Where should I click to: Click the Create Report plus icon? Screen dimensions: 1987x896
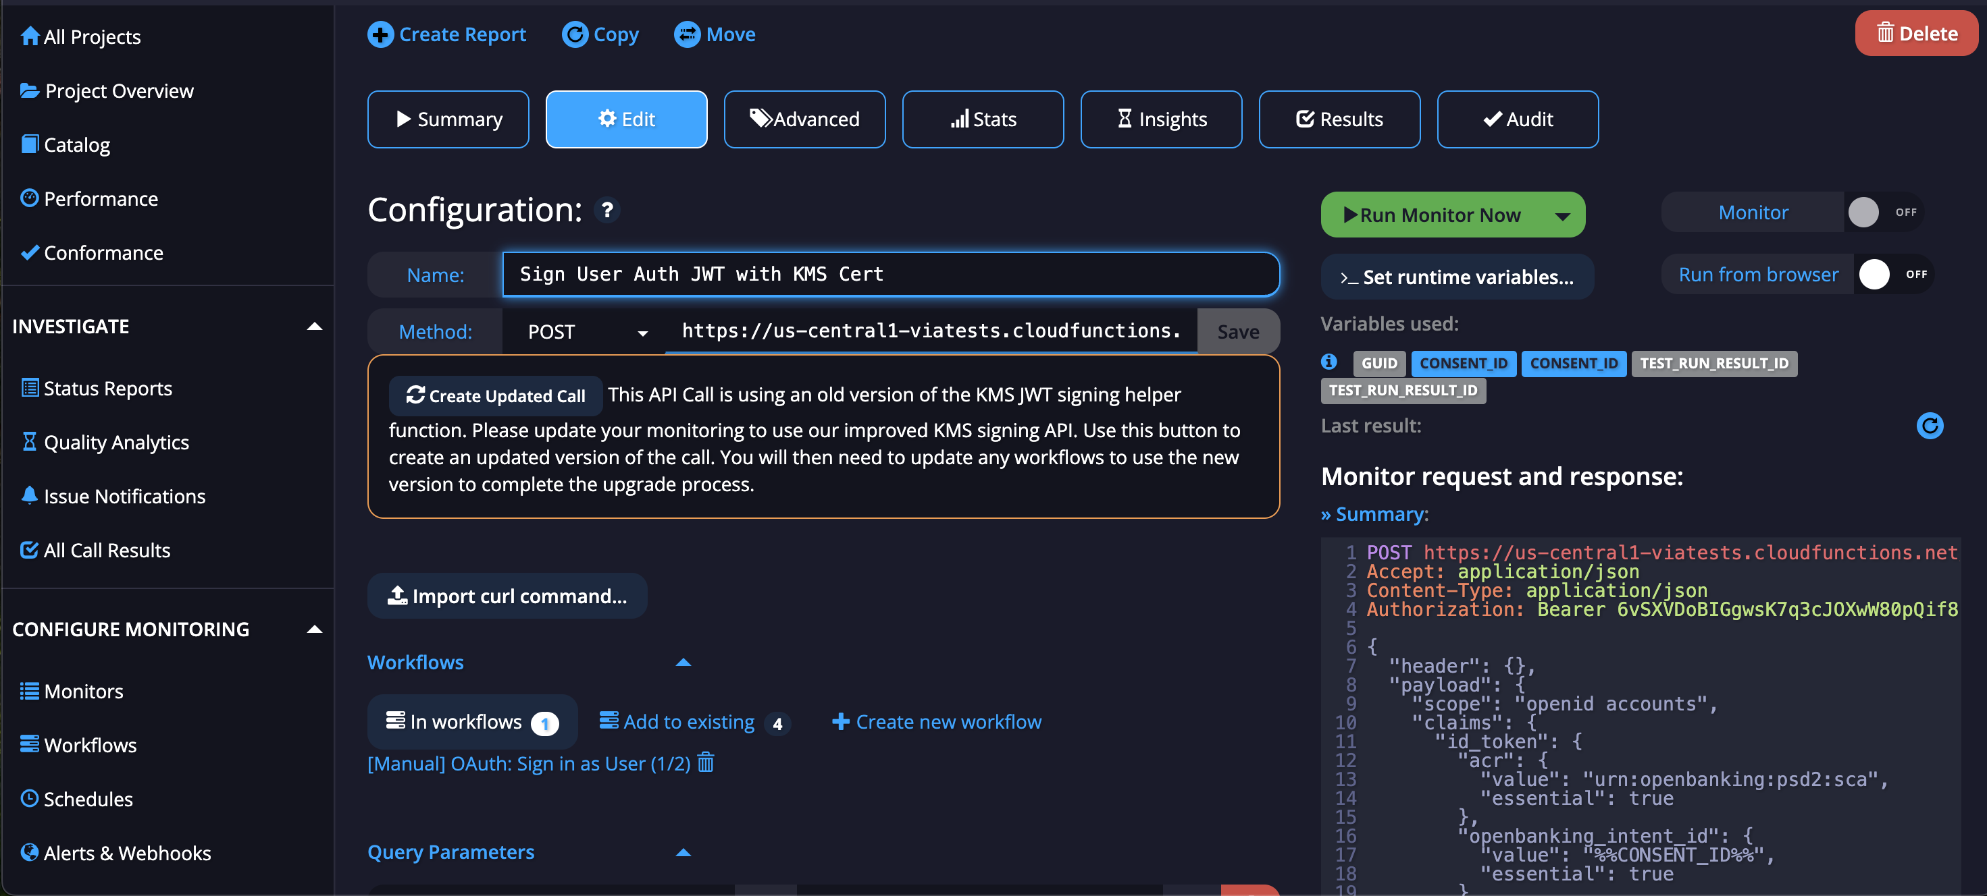(x=381, y=34)
